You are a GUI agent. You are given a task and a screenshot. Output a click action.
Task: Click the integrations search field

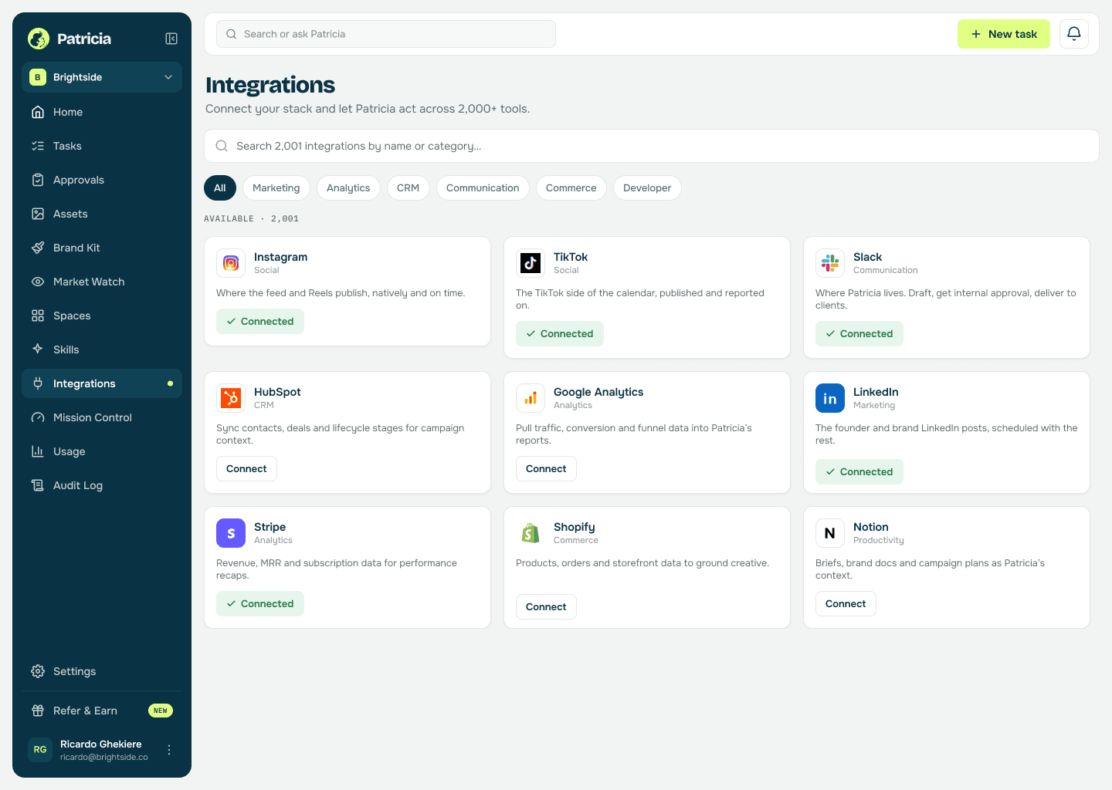click(652, 146)
